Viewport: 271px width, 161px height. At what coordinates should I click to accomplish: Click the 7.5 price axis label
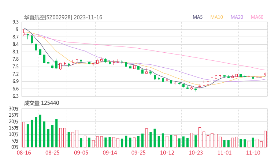[15, 67]
